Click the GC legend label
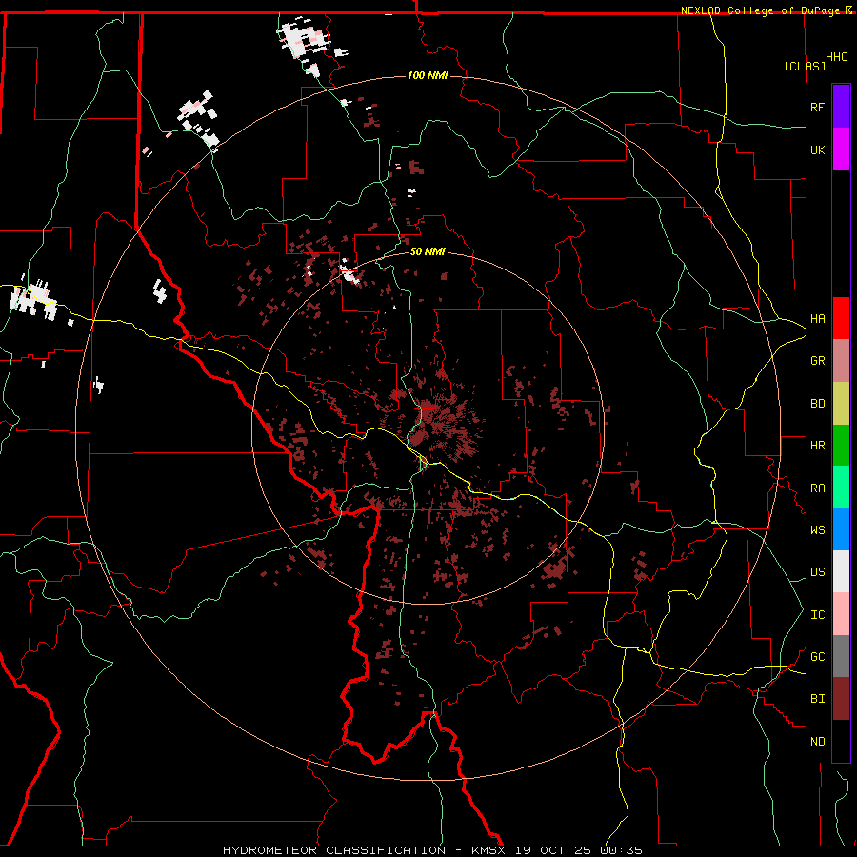The image size is (857, 857). [x=817, y=657]
